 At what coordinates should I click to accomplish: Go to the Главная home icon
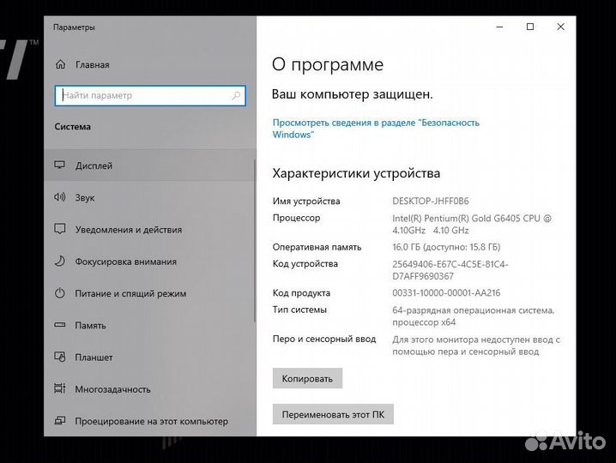point(61,64)
